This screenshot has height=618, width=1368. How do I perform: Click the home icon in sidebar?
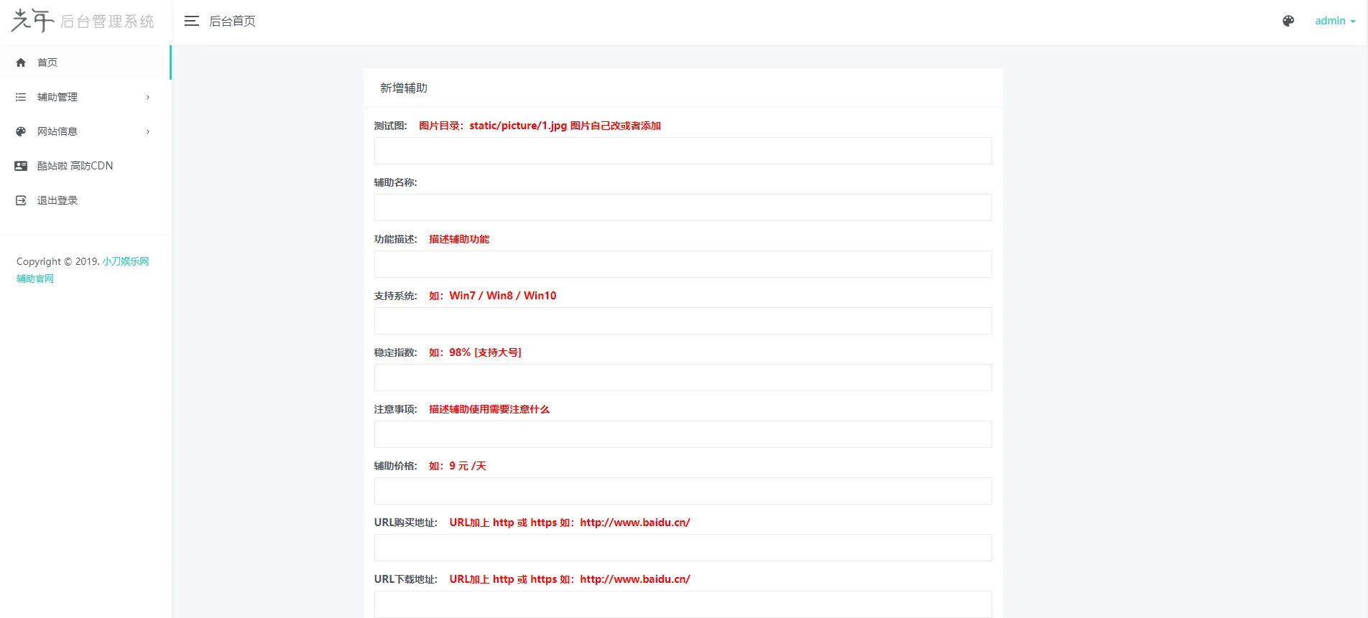pyautogui.click(x=21, y=62)
